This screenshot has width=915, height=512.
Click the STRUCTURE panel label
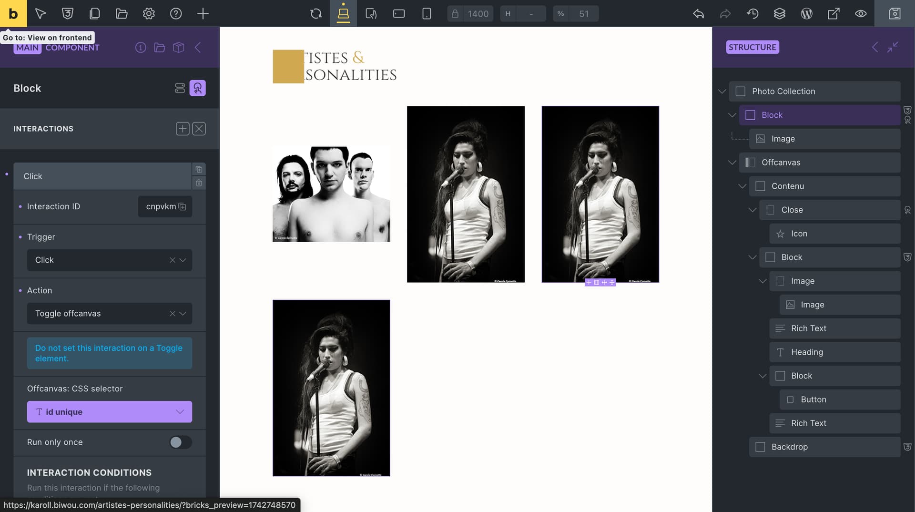[x=752, y=47]
